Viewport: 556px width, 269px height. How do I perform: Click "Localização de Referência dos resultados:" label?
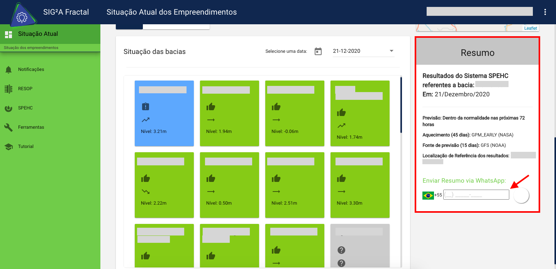[x=466, y=156]
